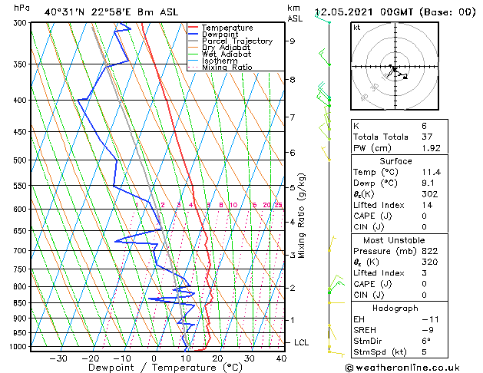Screen dimensions: 483x373
Task: Click the wind barb at 350 hPa level
Action: [x=324, y=57]
